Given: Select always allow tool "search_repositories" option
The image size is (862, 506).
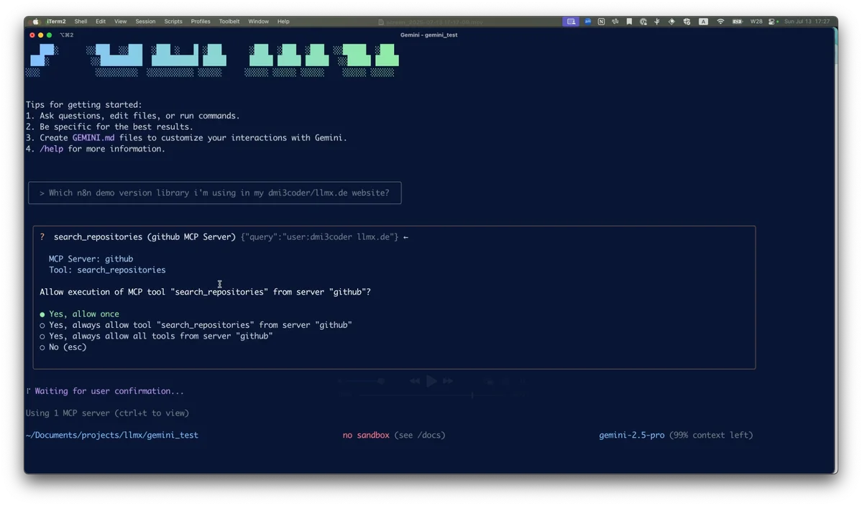Looking at the screenshot, I should [x=196, y=325].
